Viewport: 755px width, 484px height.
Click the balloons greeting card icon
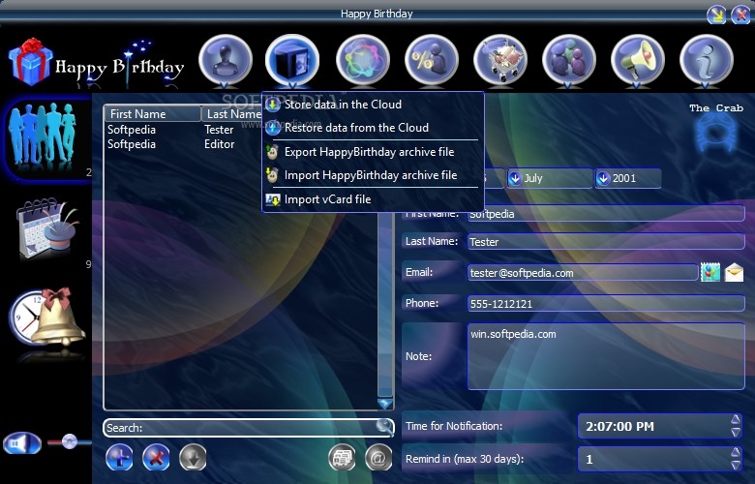click(710, 273)
